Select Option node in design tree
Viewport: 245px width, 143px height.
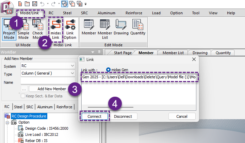tap(24, 122)
